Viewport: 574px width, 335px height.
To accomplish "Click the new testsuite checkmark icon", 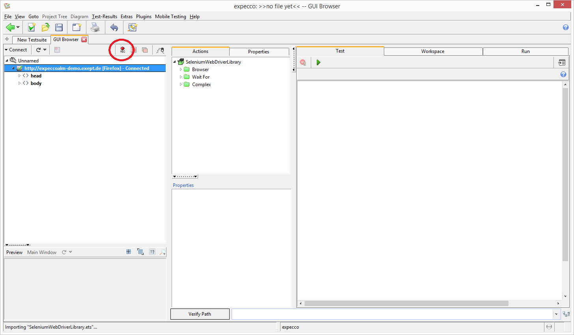I will 32,27.
